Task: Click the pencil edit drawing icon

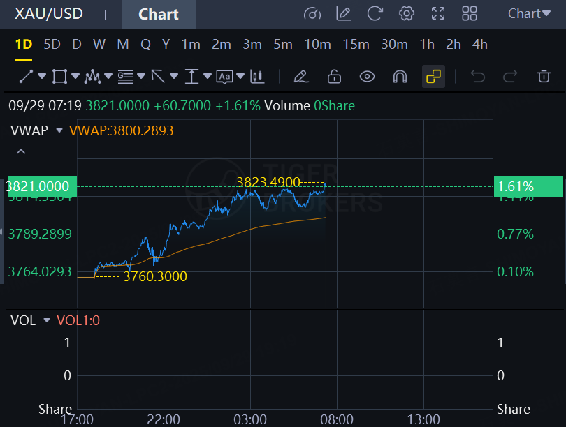Action: click(x=300, y=76)
